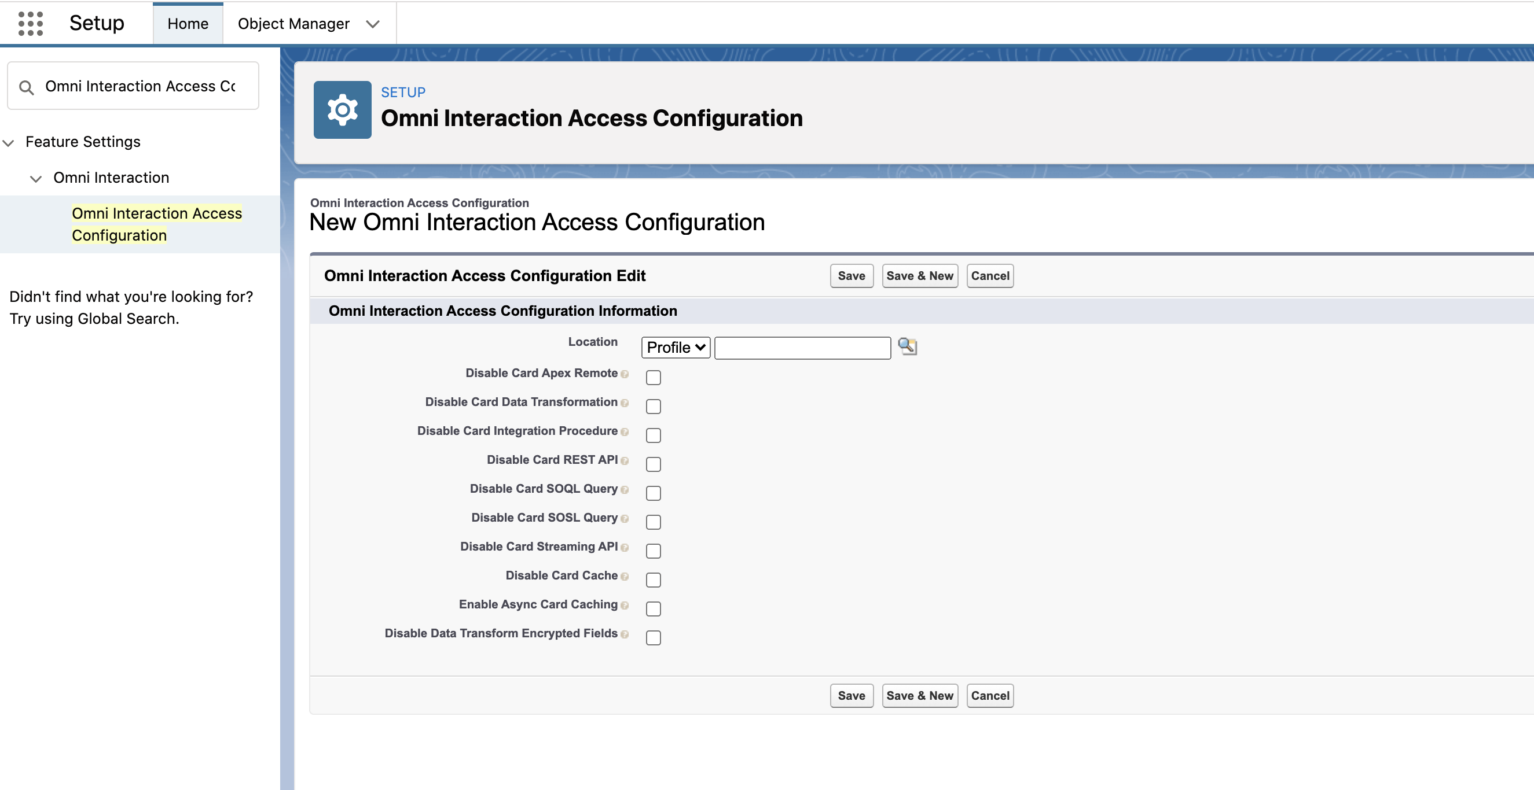Click help icon beside Disable Card REST API
This screenshot has width=1534, height=790.
(625, 461)
